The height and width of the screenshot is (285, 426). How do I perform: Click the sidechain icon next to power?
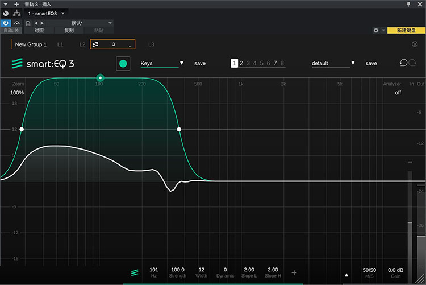pos(17,23)
